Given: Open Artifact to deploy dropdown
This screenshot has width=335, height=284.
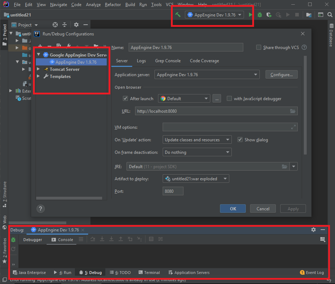Looking at the screenshot, I should pyautogui.click(x=196, y=179).
